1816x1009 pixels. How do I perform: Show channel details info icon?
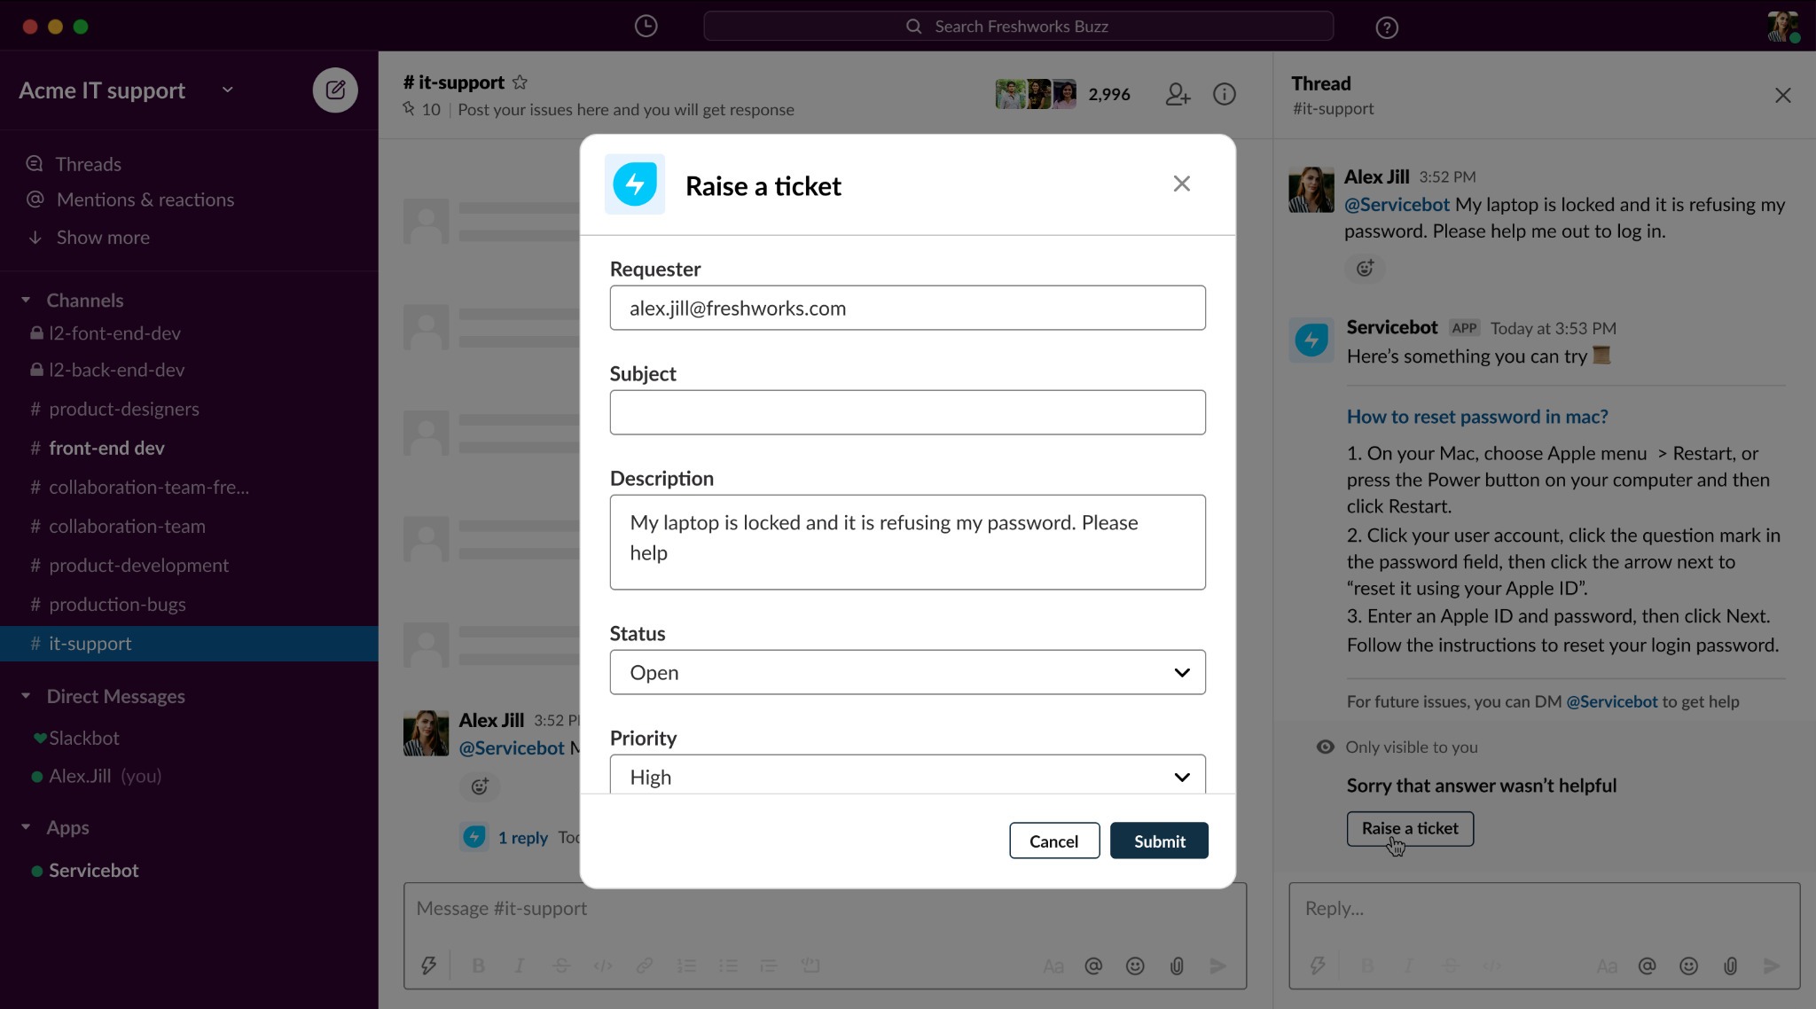1225,94
